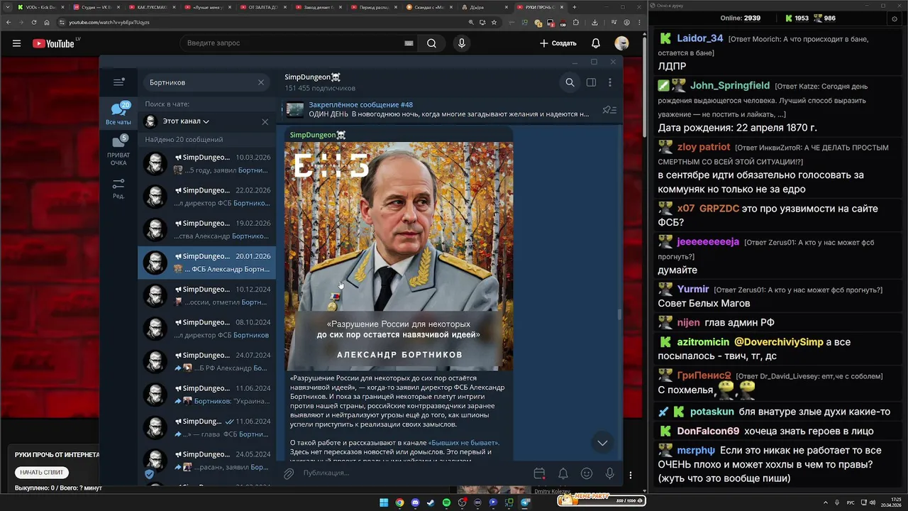Bookmark this page with the star
The image size is (908, 511).
coord(494,22)
